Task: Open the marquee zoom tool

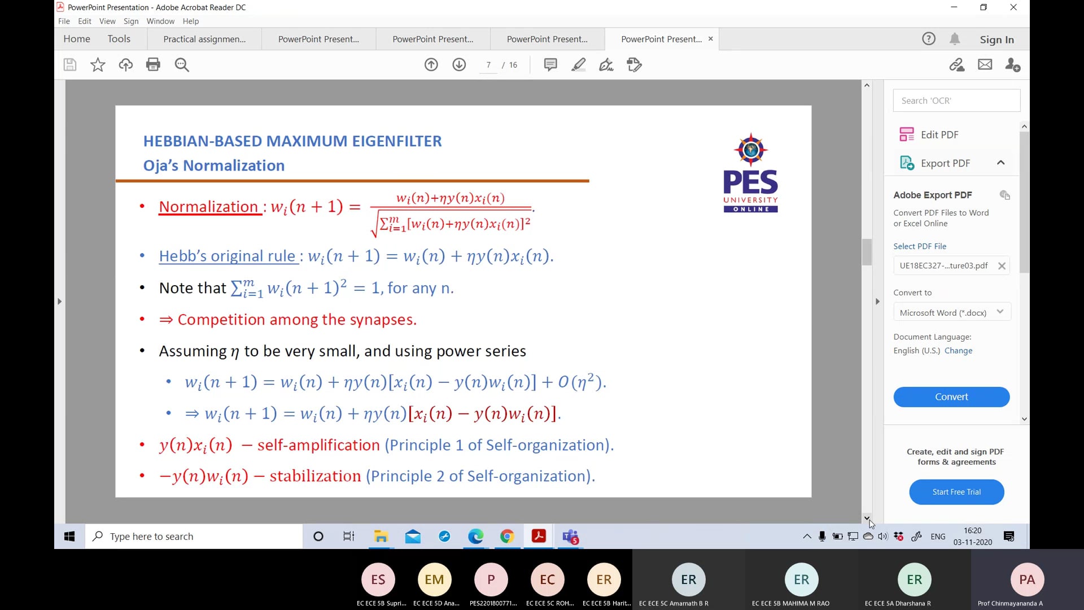Action: [x=182, y=64]
